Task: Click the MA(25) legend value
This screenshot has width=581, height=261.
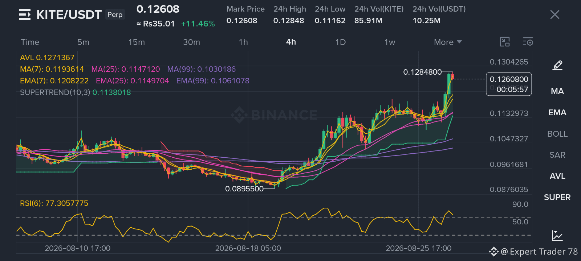Action: click(x=126, y=69)
